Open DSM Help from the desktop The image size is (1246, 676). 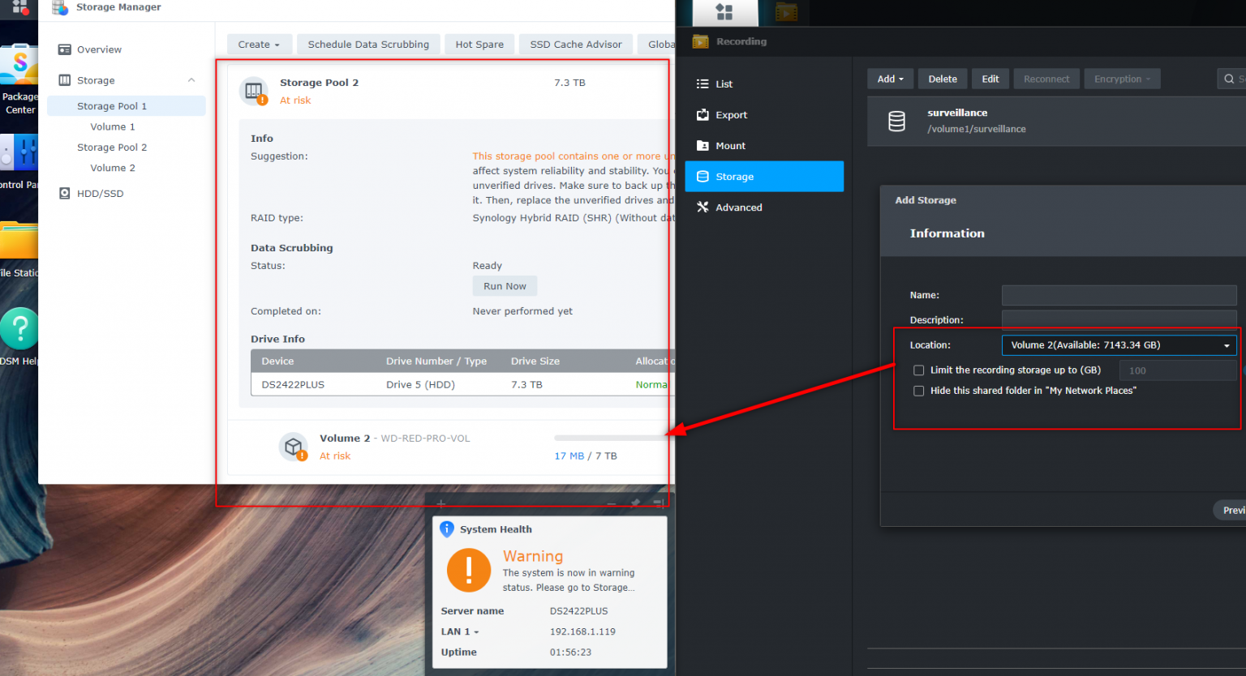pos(18,329)
